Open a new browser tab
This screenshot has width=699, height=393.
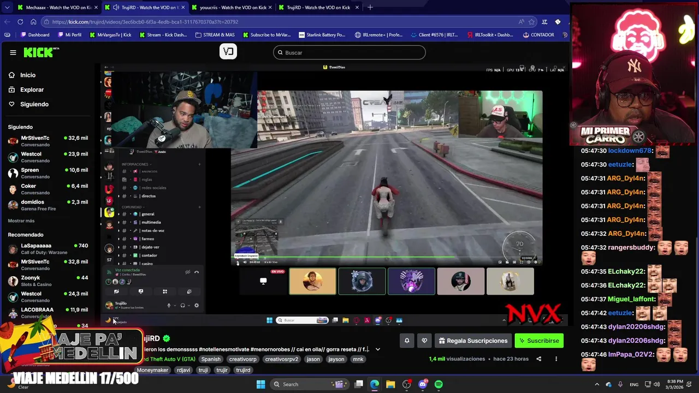pos(370,7)
